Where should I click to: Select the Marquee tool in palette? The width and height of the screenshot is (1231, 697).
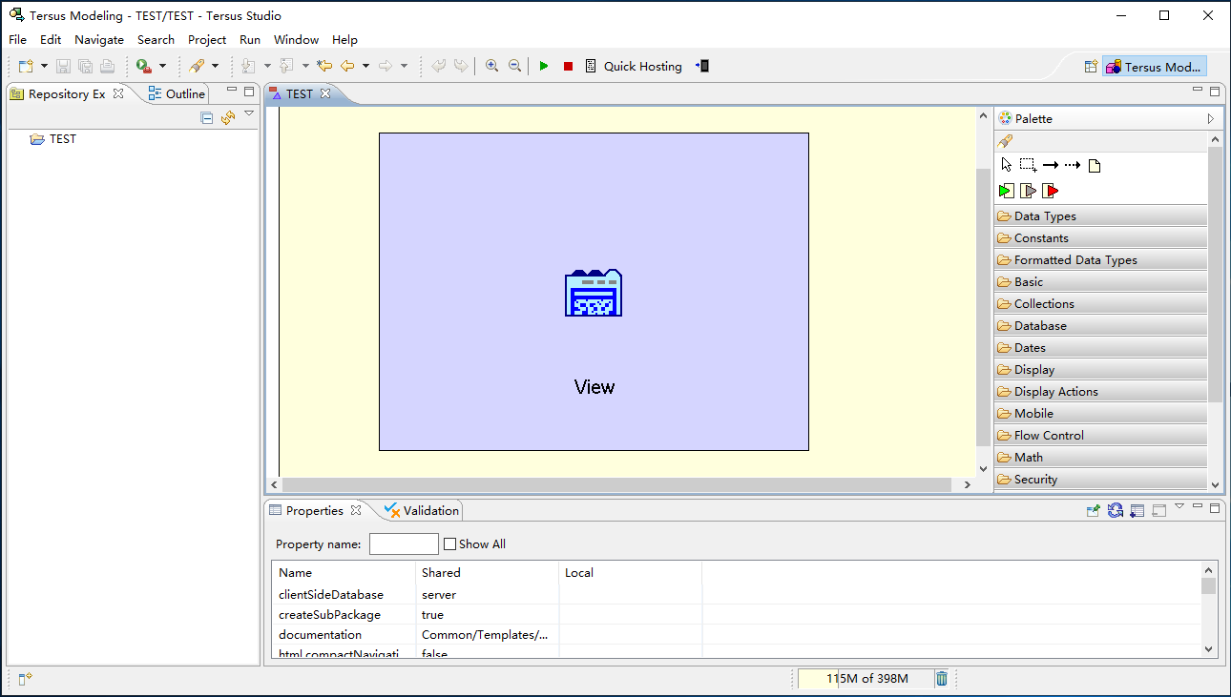tap(1028, 165)
